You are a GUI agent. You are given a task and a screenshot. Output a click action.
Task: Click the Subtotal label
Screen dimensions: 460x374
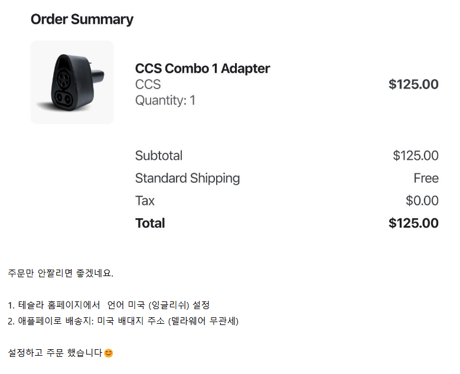[x=158, y=156]
